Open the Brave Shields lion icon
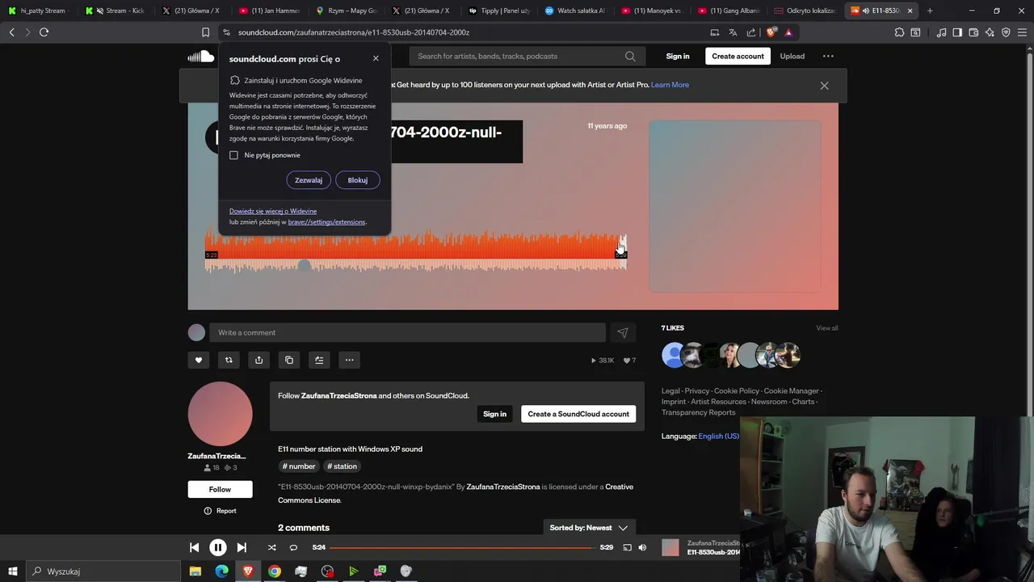1034x582 pixels. 771,32
